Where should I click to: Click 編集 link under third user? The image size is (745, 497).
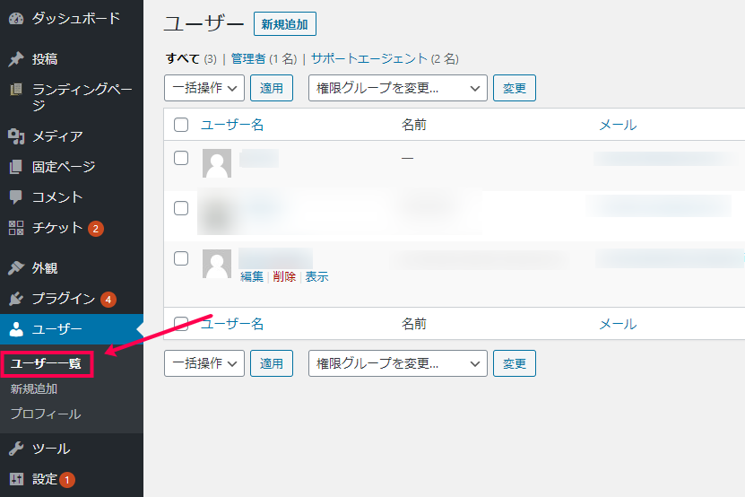(252, 277)
